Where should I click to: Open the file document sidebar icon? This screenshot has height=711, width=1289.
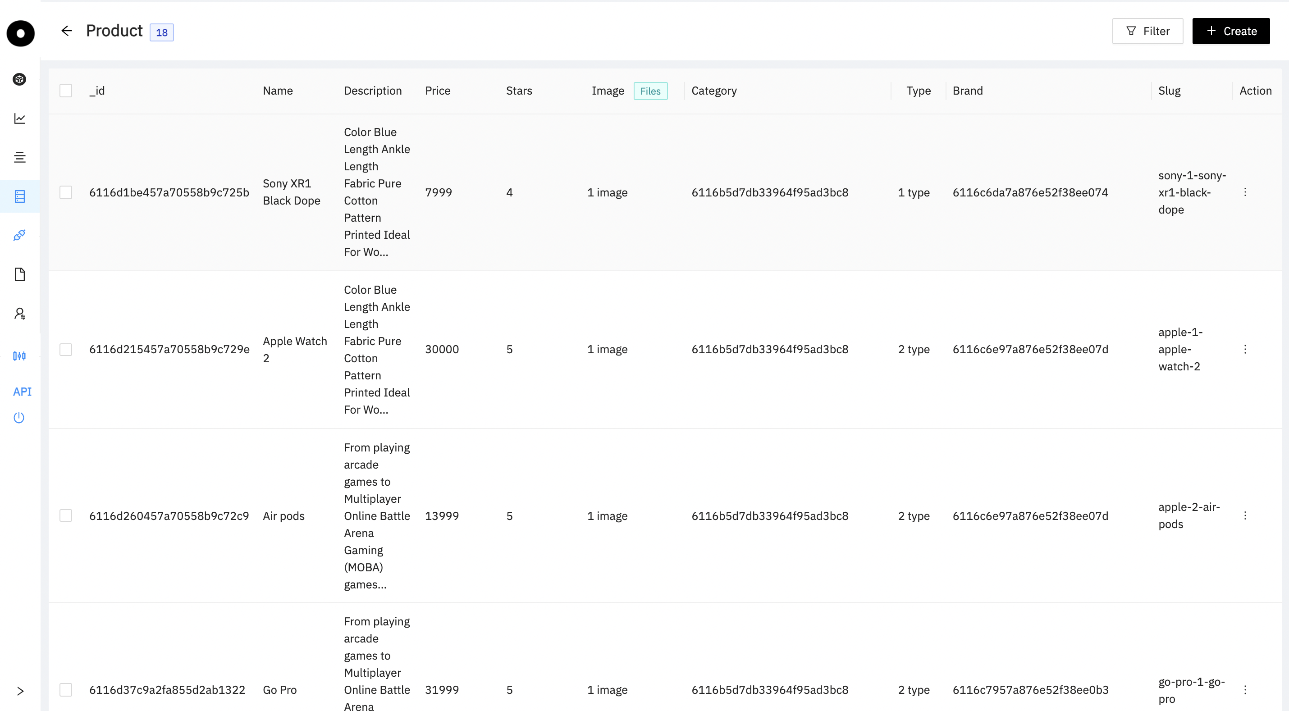pos(19,274)
